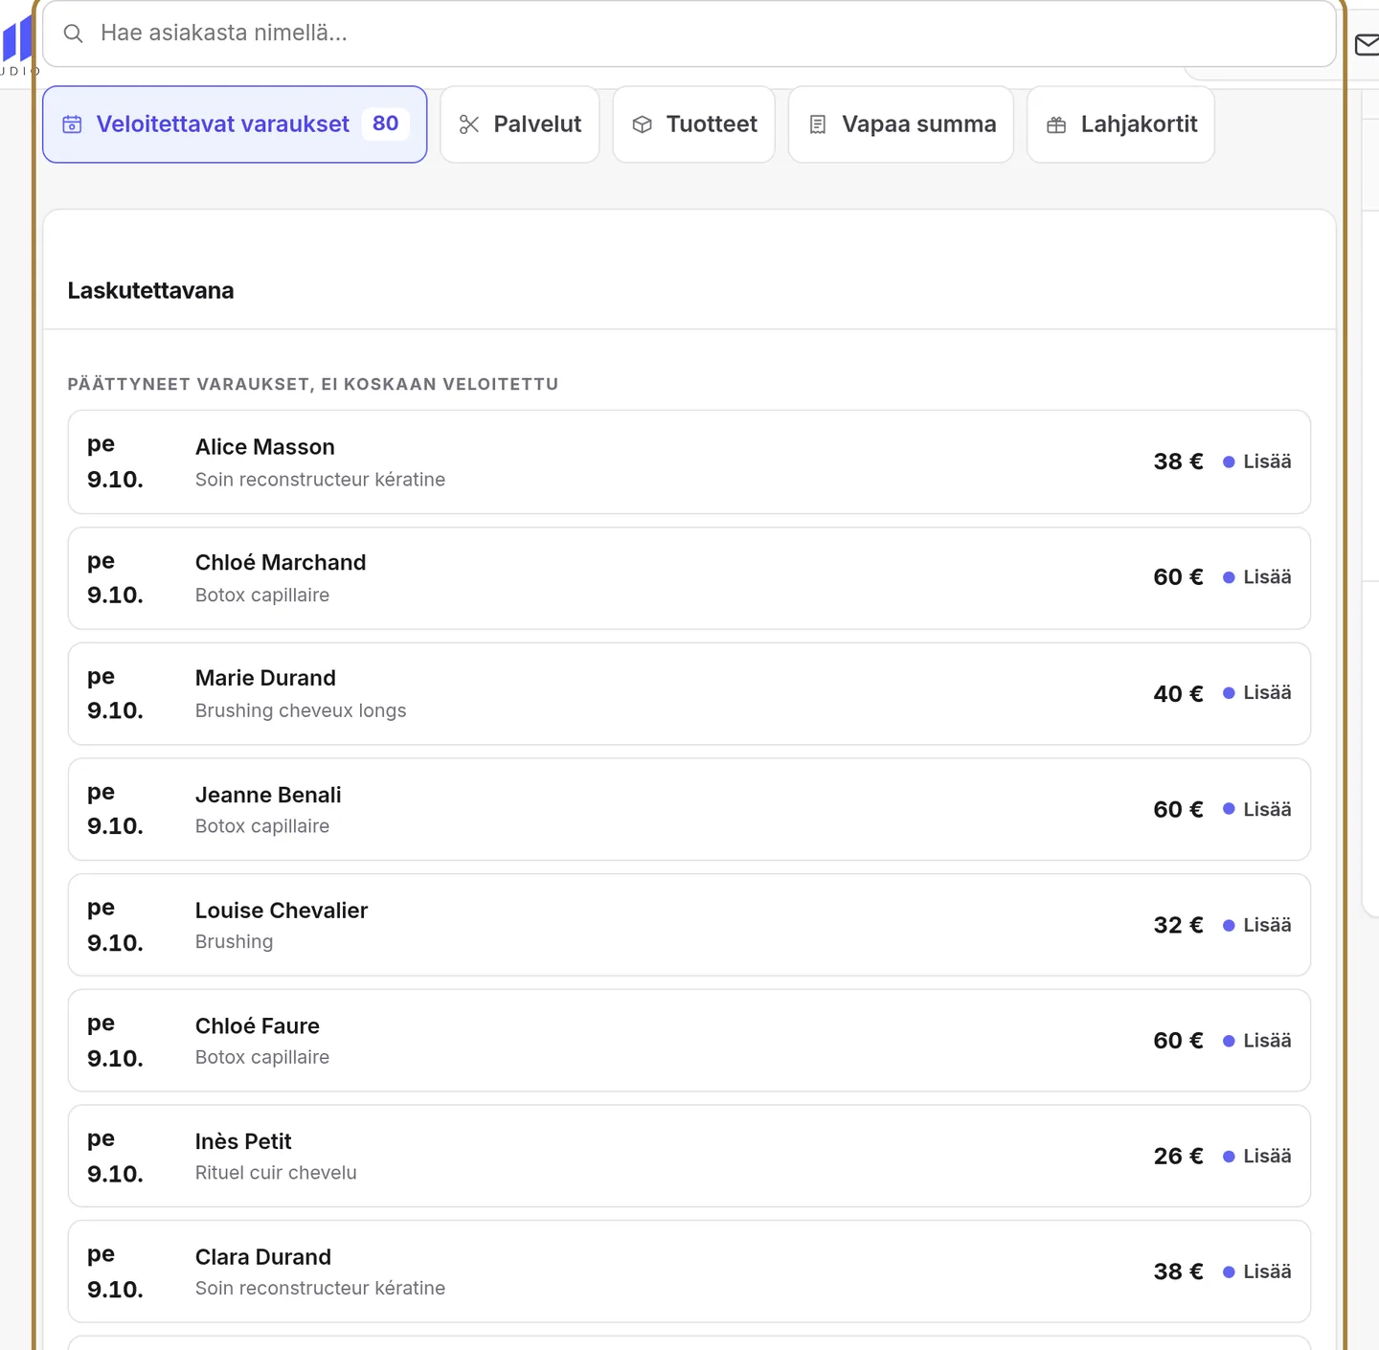1379x1350 pixels.
Task: Click the search magnifier icon
Action: [x=73, y=34]
